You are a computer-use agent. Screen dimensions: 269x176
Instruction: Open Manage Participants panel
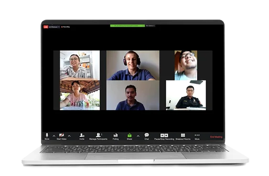pos(98,136)
